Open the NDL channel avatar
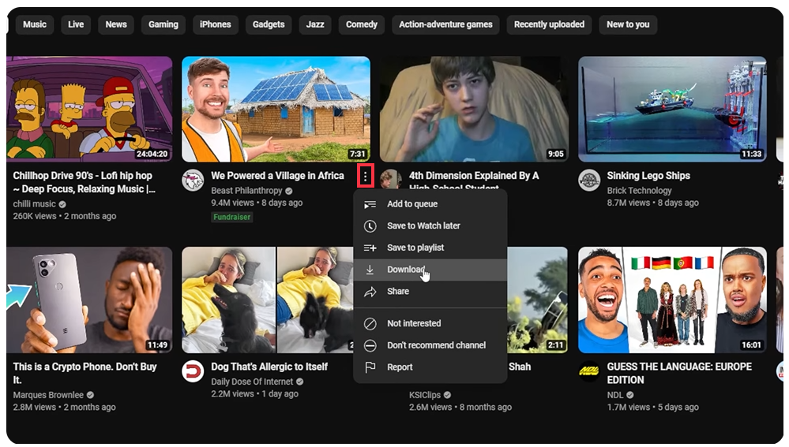The image size is (789, 447). (588, 371)
